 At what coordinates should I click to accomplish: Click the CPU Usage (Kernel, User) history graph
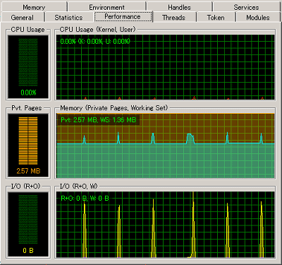(x=166, y=67)
